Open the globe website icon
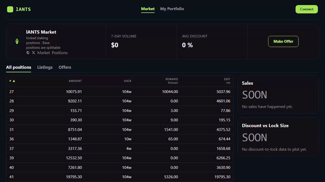 click(x=28, y=53)
